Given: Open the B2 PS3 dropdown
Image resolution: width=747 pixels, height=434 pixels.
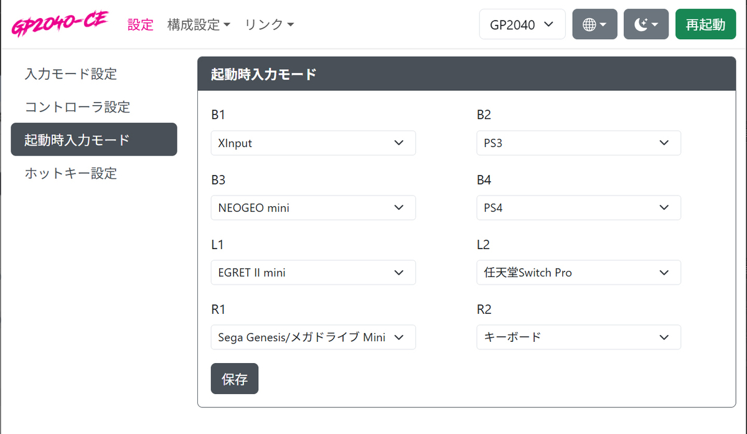Looking at the screenshot, I should 579,143.
